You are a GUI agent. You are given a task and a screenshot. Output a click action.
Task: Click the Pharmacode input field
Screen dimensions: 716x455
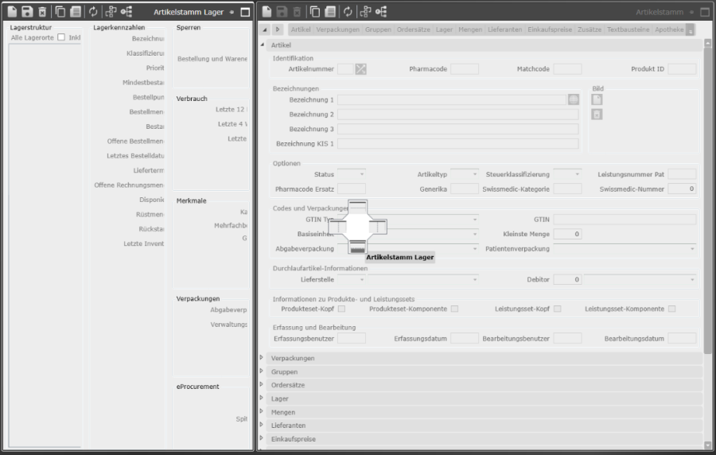click(465, 69)
